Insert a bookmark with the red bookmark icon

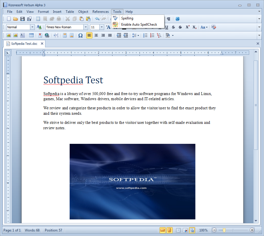(40, 35)
